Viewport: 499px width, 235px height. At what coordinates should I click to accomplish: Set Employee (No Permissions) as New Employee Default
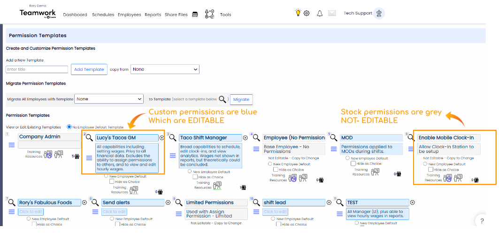[270, 164]
